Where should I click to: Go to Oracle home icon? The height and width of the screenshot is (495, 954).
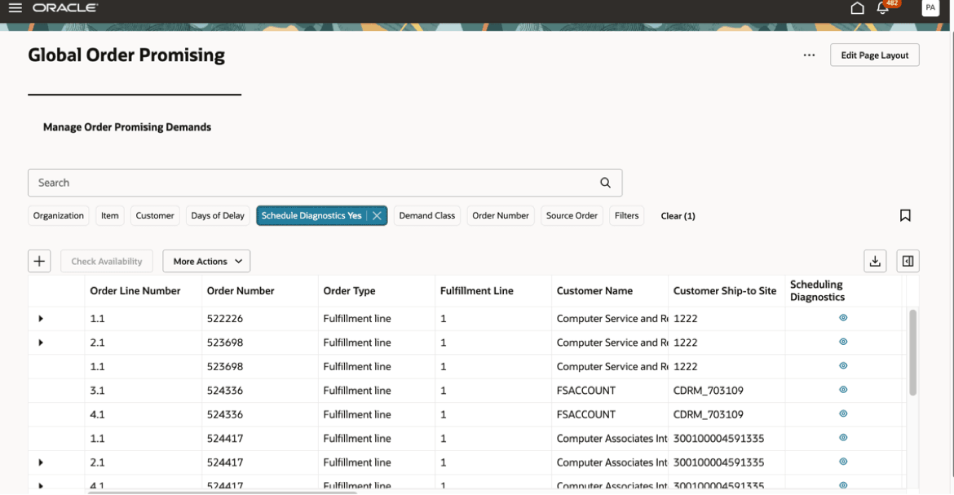857,8
